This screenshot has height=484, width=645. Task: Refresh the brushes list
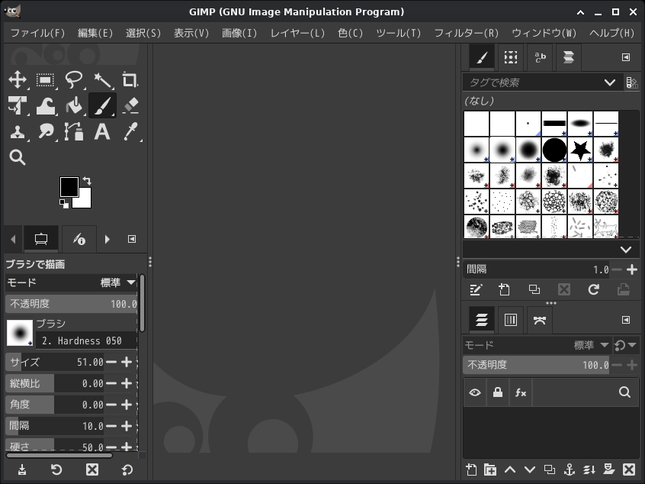coord(593,289)
